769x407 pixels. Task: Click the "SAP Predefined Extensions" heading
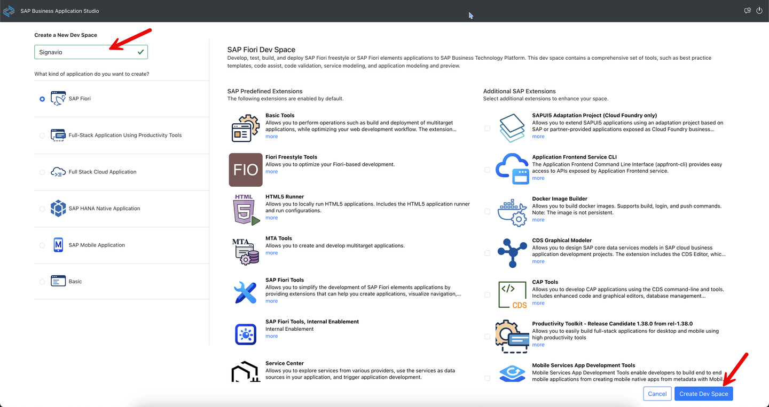(265, 91)
